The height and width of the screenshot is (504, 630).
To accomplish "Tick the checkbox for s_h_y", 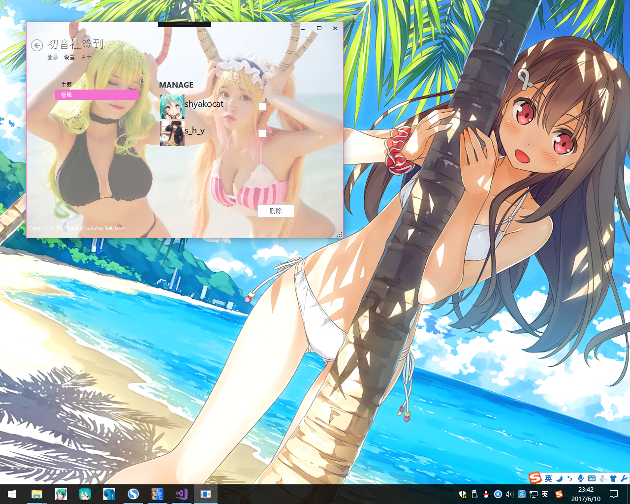I will click(262, 133).
